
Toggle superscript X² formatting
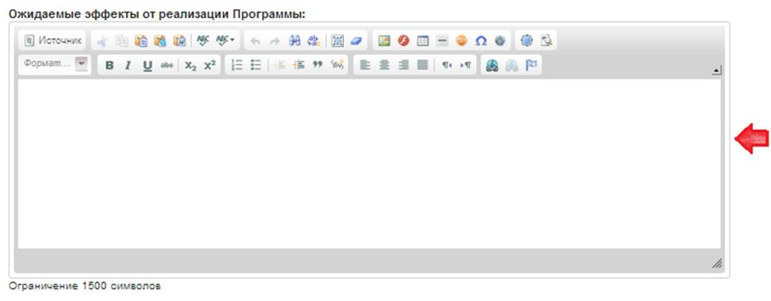click(210, 66)
